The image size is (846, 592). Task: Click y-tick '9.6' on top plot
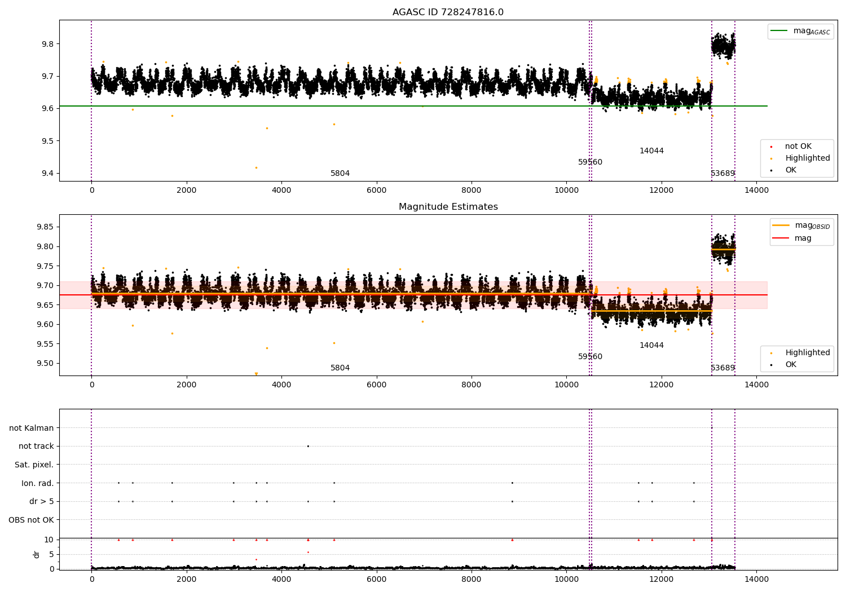tap(47, 109)
